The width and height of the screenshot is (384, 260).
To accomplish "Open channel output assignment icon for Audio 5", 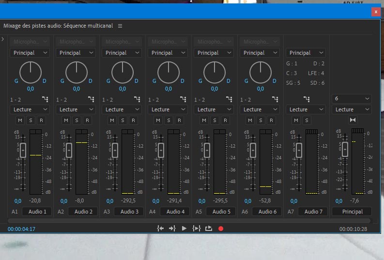I will pyautogui.click(x=229, y=99).
